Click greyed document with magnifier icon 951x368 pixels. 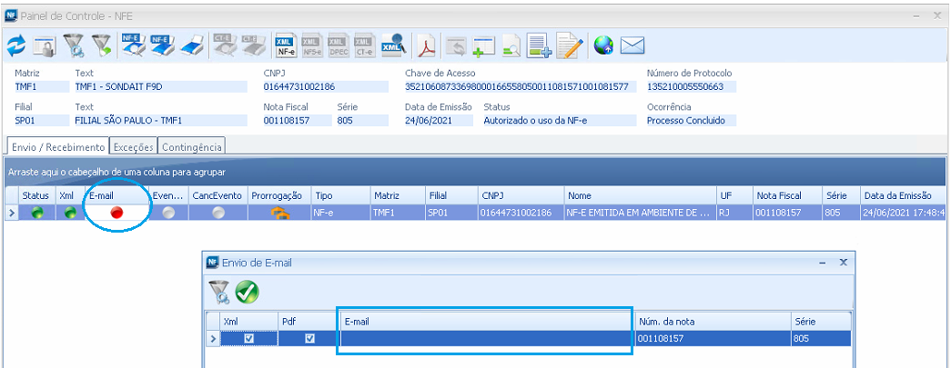click(511, 46)
